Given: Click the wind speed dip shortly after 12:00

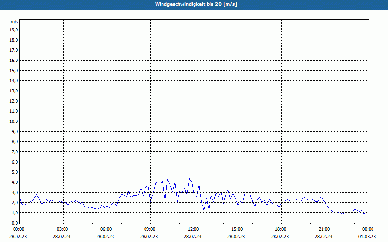Looking at the screenshot, I should [204, 210].
